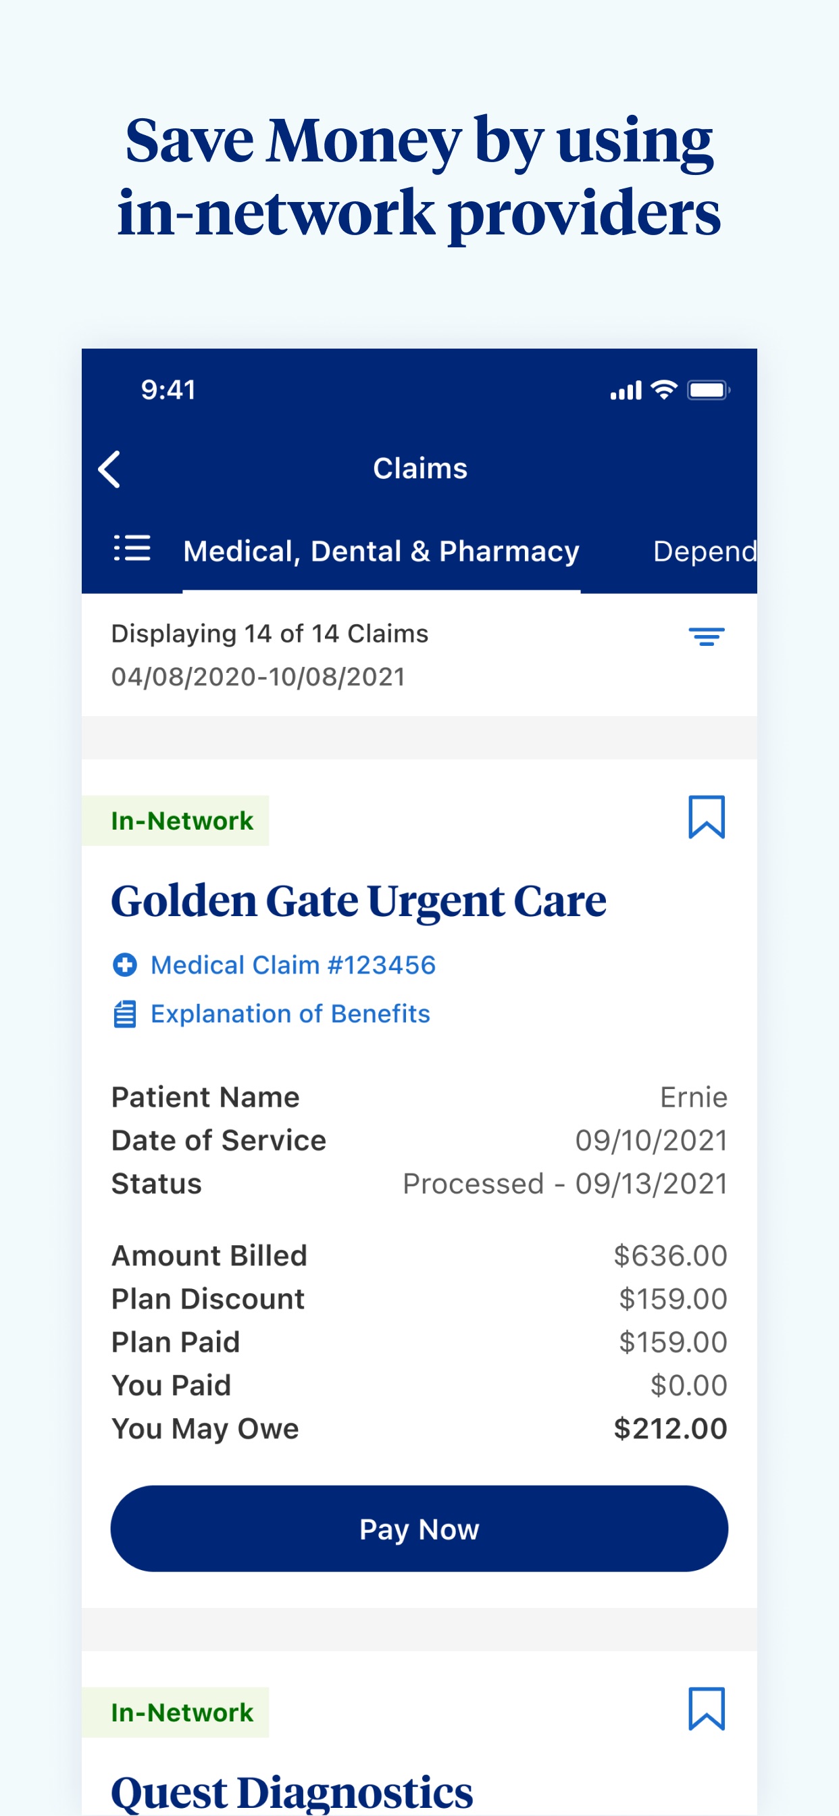The width and height of the screenshot is (839, 1816).
Task: Click the Pay Now button
Action: coord(419,1528)
